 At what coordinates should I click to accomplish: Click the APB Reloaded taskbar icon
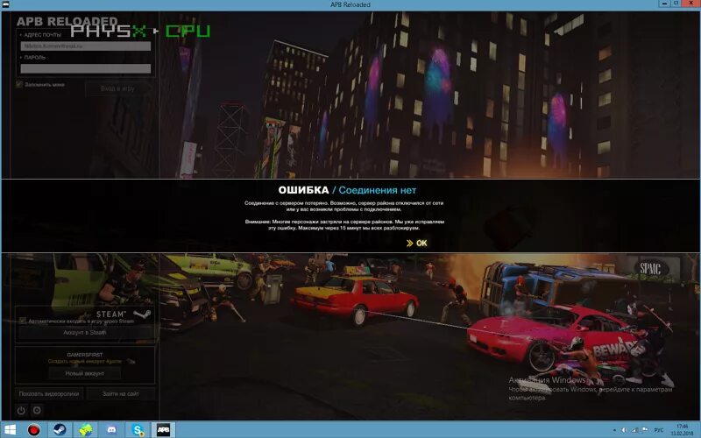(x=163, y=430)
